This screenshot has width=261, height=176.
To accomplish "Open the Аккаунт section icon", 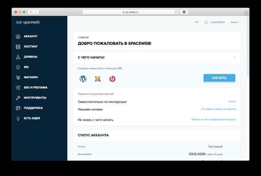I will (x=18, y=36).
